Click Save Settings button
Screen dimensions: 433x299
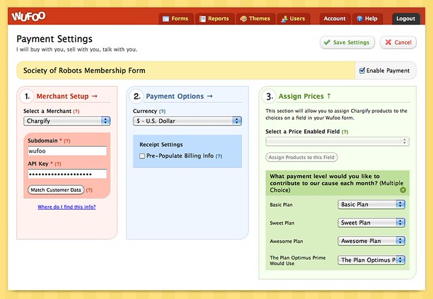click(x=347, y=43)
